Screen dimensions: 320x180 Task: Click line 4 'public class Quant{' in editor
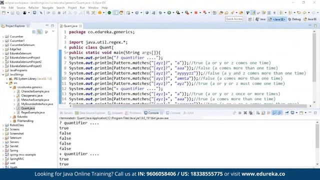[91, 47]
